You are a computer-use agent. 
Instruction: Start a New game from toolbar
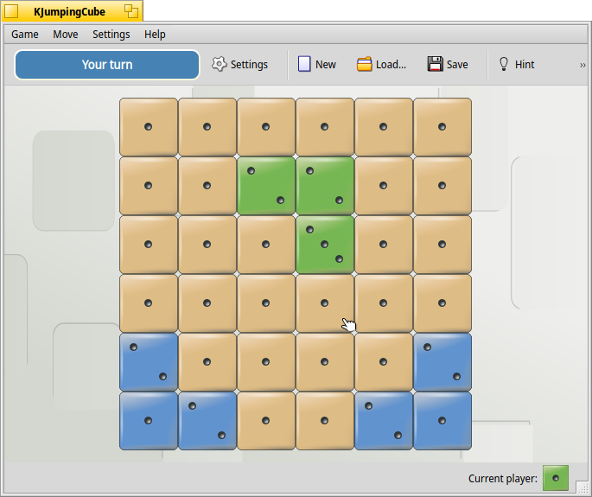317,65
